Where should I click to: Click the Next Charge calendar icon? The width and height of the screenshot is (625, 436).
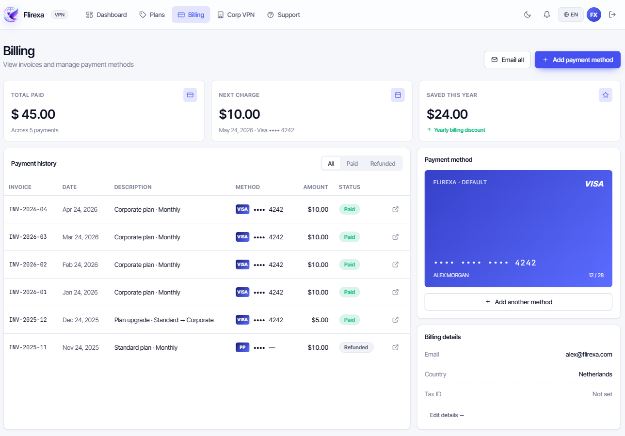pos(398,95)
